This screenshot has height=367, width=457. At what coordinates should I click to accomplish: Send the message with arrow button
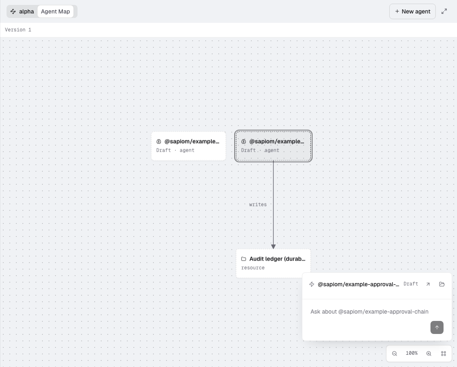click(x=437, y=327)
